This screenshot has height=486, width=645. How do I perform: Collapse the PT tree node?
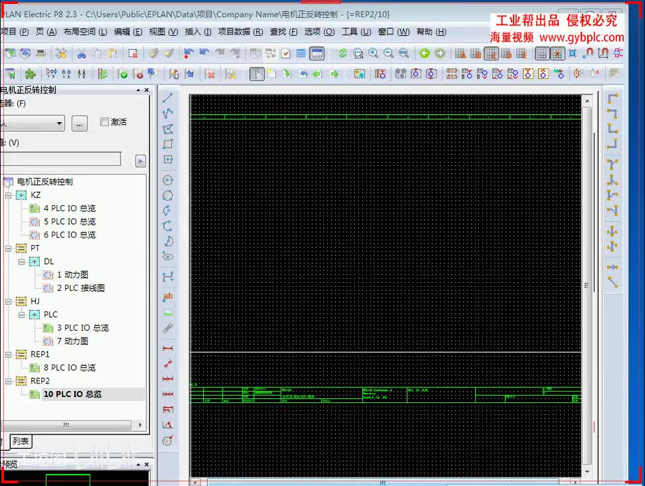(8, 248)
